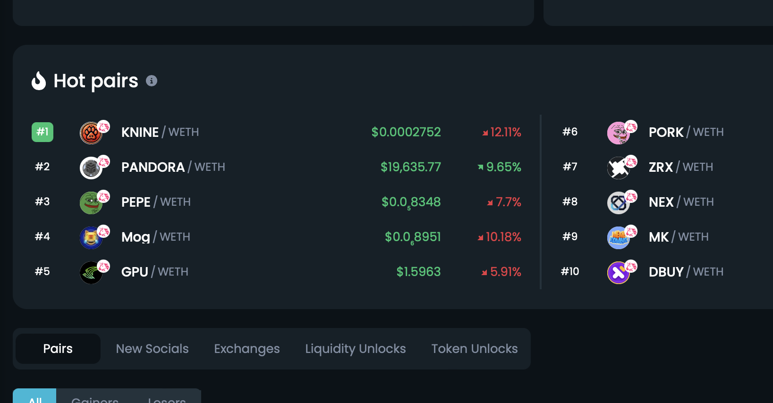Click the PANDORA token logo
The width and height of the screenshot is (773, 403).
pyautogui.click(x=91, y=168)
